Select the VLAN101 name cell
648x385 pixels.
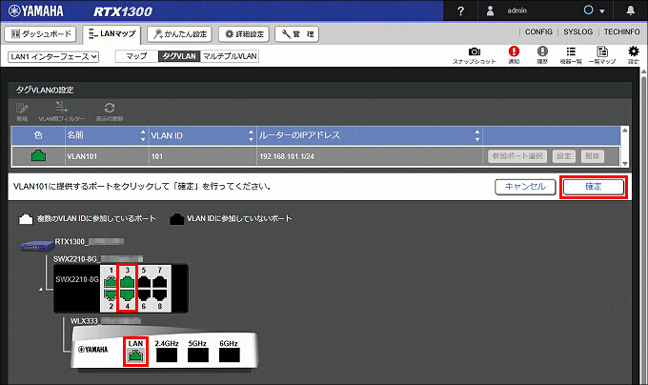coord(107,156)
